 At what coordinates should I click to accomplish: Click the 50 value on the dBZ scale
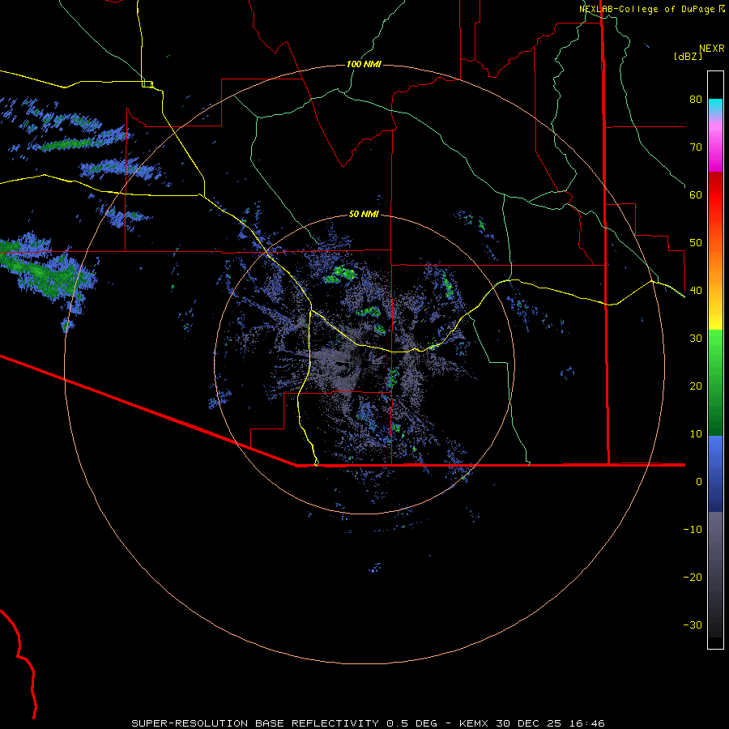coord(696,243)
